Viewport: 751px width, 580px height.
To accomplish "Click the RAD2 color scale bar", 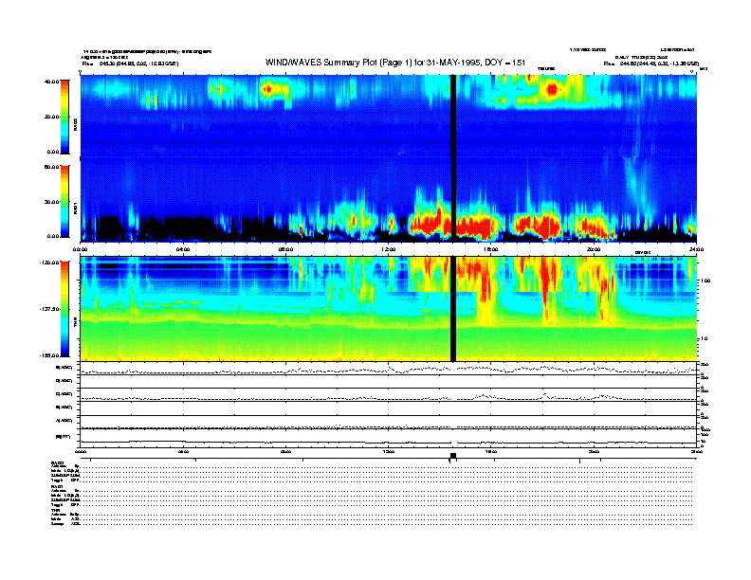I will [64, 117].
